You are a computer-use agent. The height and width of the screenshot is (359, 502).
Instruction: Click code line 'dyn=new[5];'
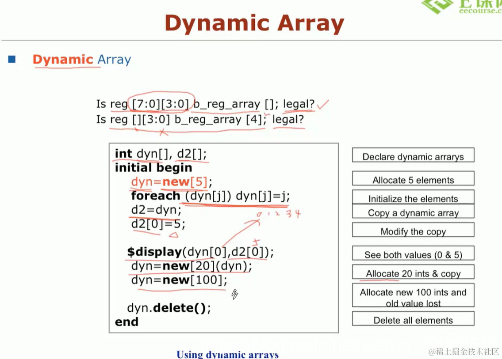point(172,181)
